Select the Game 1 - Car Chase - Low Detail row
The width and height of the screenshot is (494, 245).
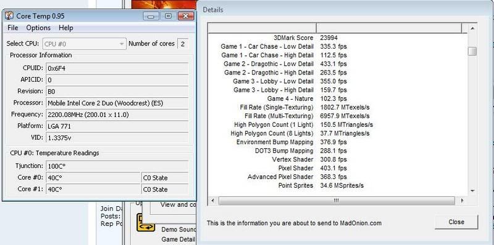pos(338,47)
